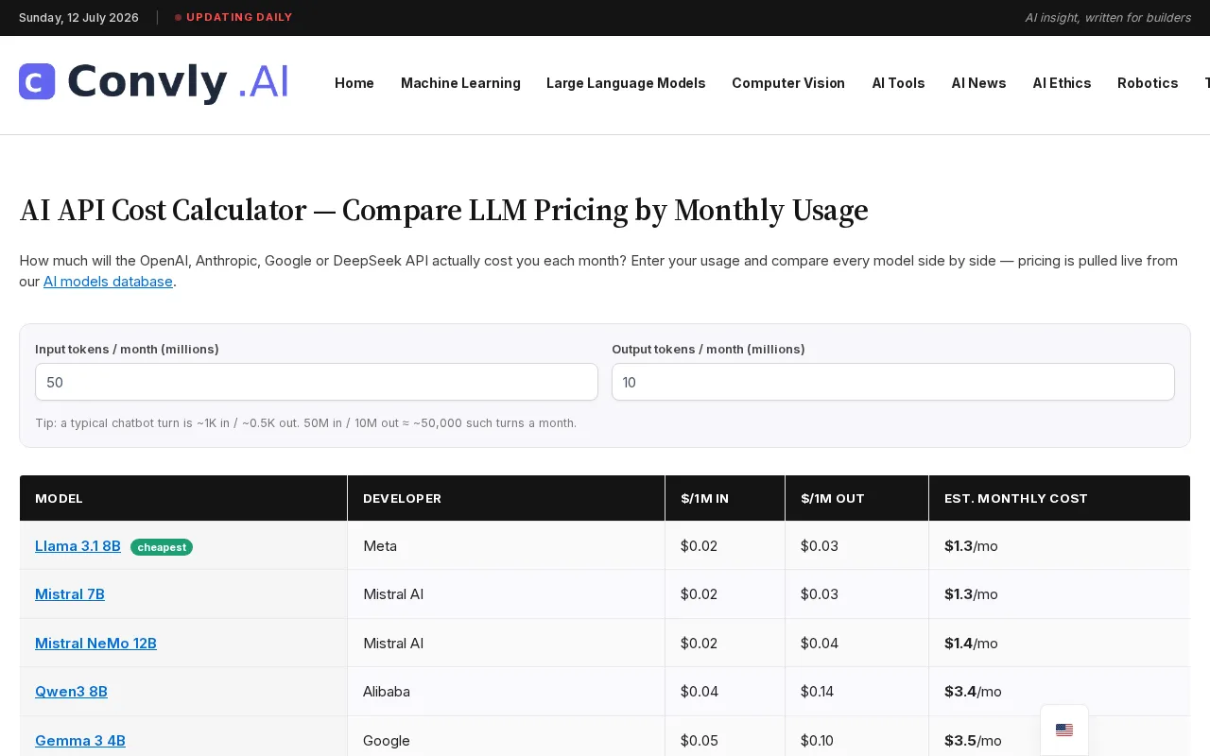
Task: Open the Qwen3 8B model link
Action: tap(71, 692)
